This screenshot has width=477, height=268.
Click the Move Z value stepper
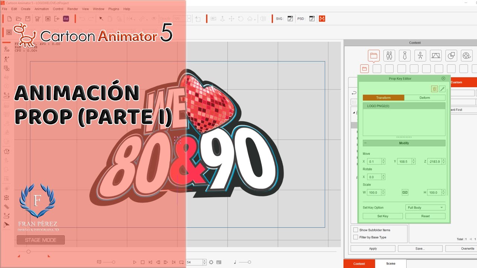click(443, 162)
